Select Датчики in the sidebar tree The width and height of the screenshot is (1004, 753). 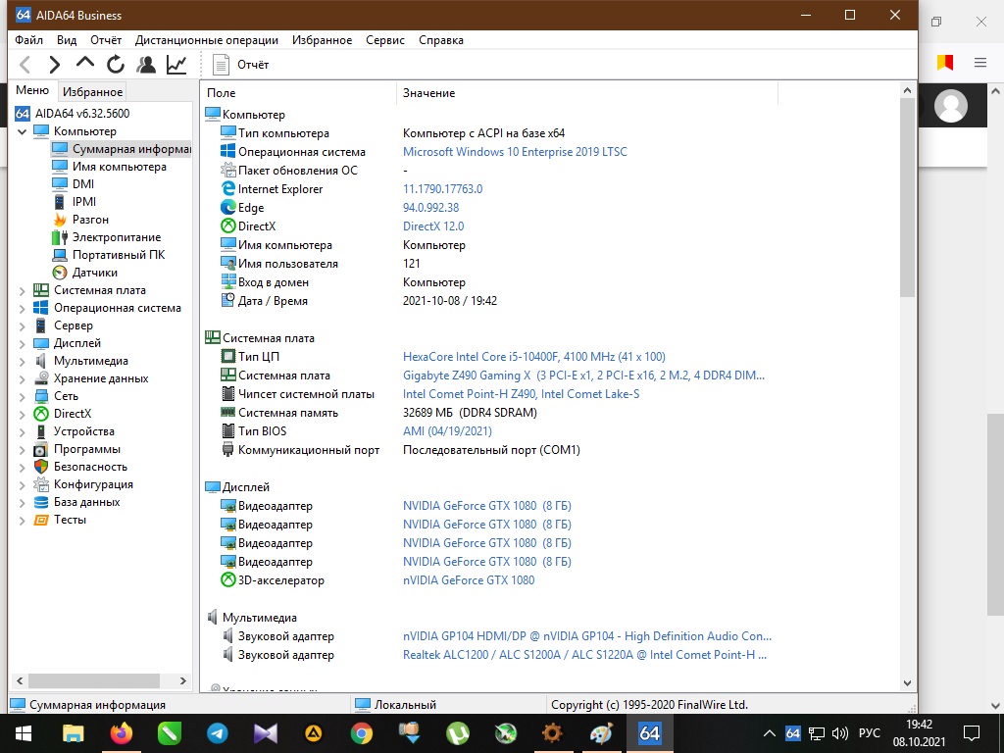click(x=94, y=273)
